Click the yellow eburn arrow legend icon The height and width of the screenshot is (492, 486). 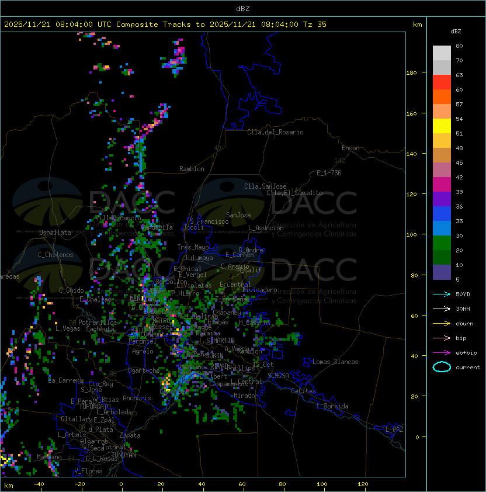coord(442,324)
